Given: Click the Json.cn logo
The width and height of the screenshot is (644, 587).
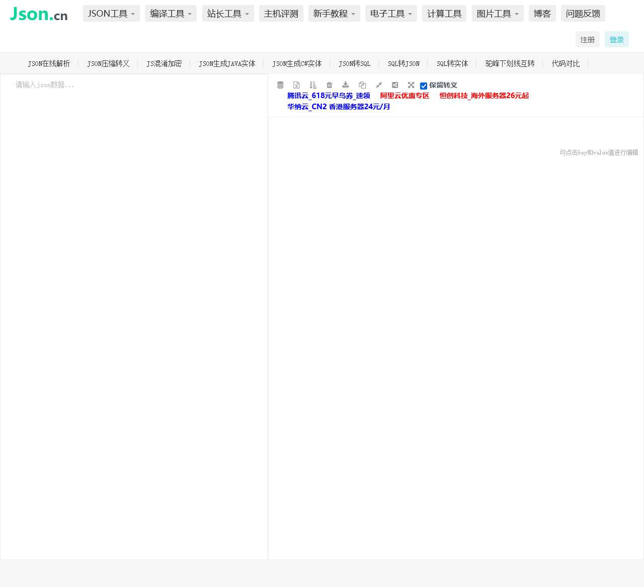Looking at the screenshot, I should (x=39, y=14).
